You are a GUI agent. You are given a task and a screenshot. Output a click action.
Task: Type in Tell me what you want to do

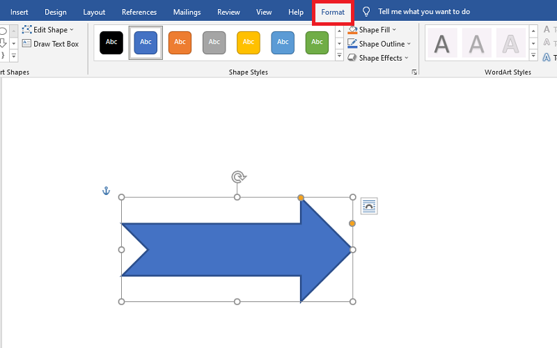coord(423,12)
